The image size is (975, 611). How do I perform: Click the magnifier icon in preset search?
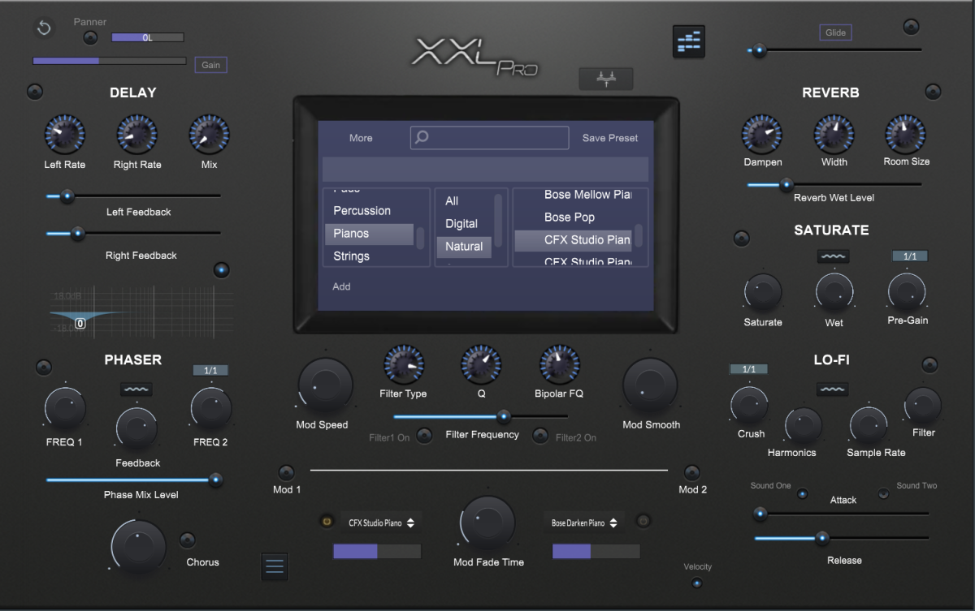pos(422,137)
